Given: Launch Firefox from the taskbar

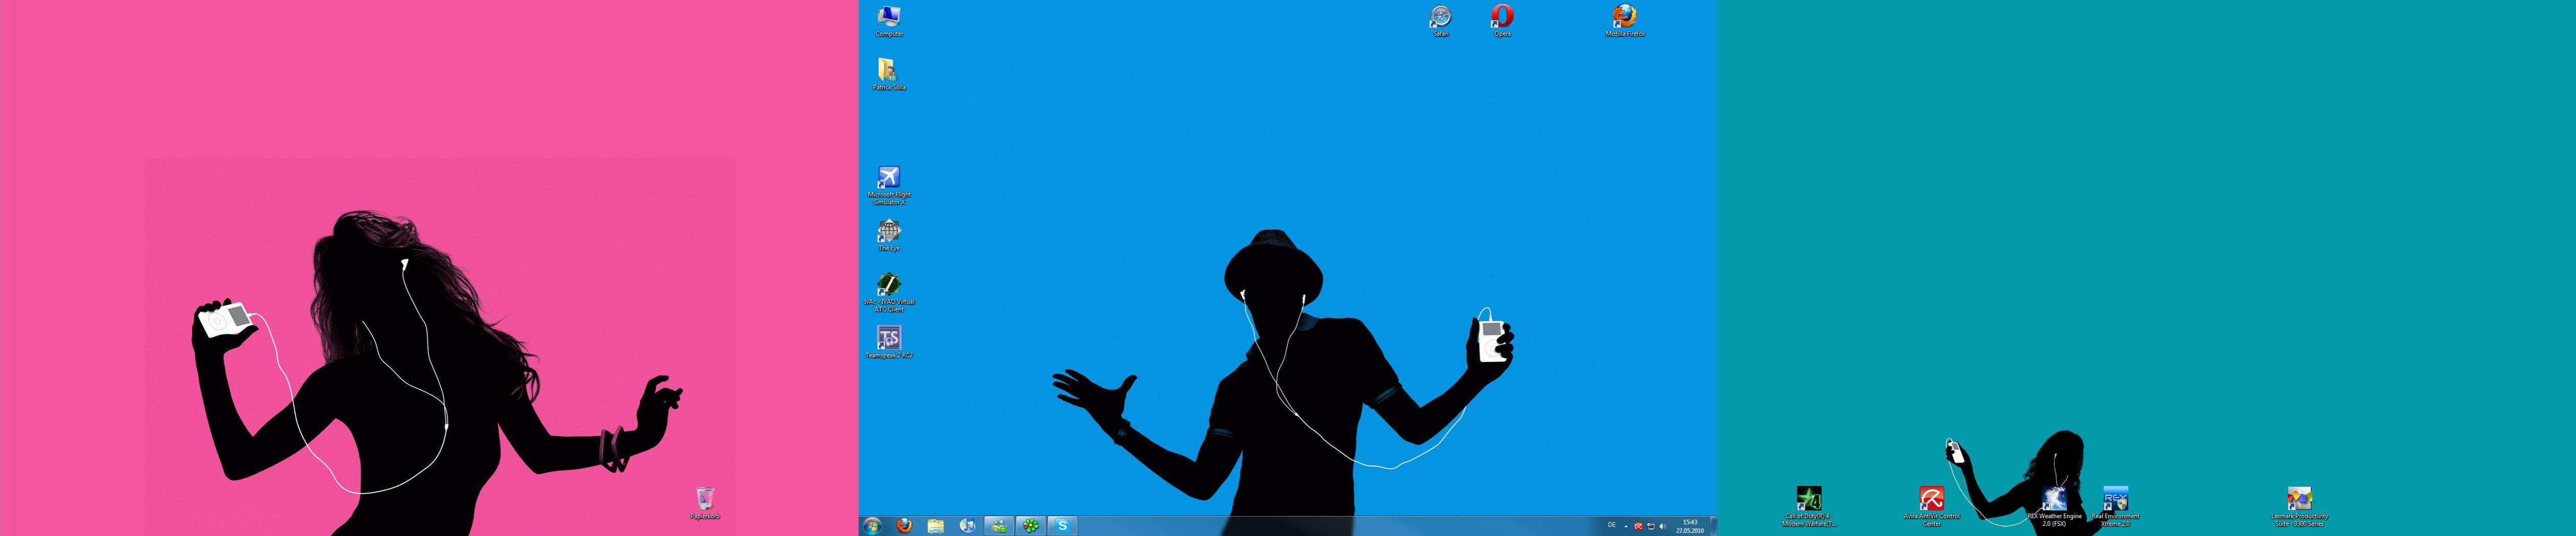Looking at the screenshot, I should point(904,526).
